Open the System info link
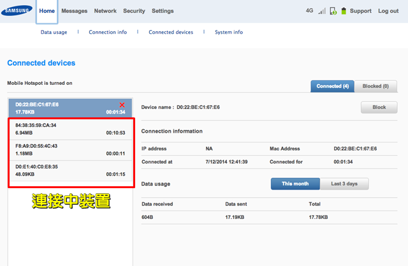 click(x=229, y=32)
